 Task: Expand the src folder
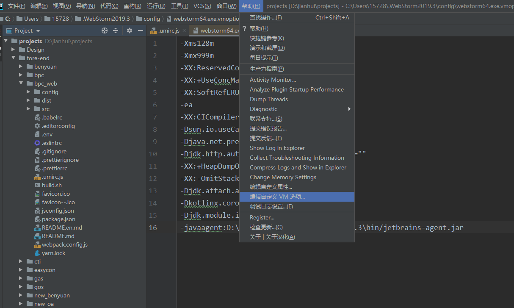[28, 109]
